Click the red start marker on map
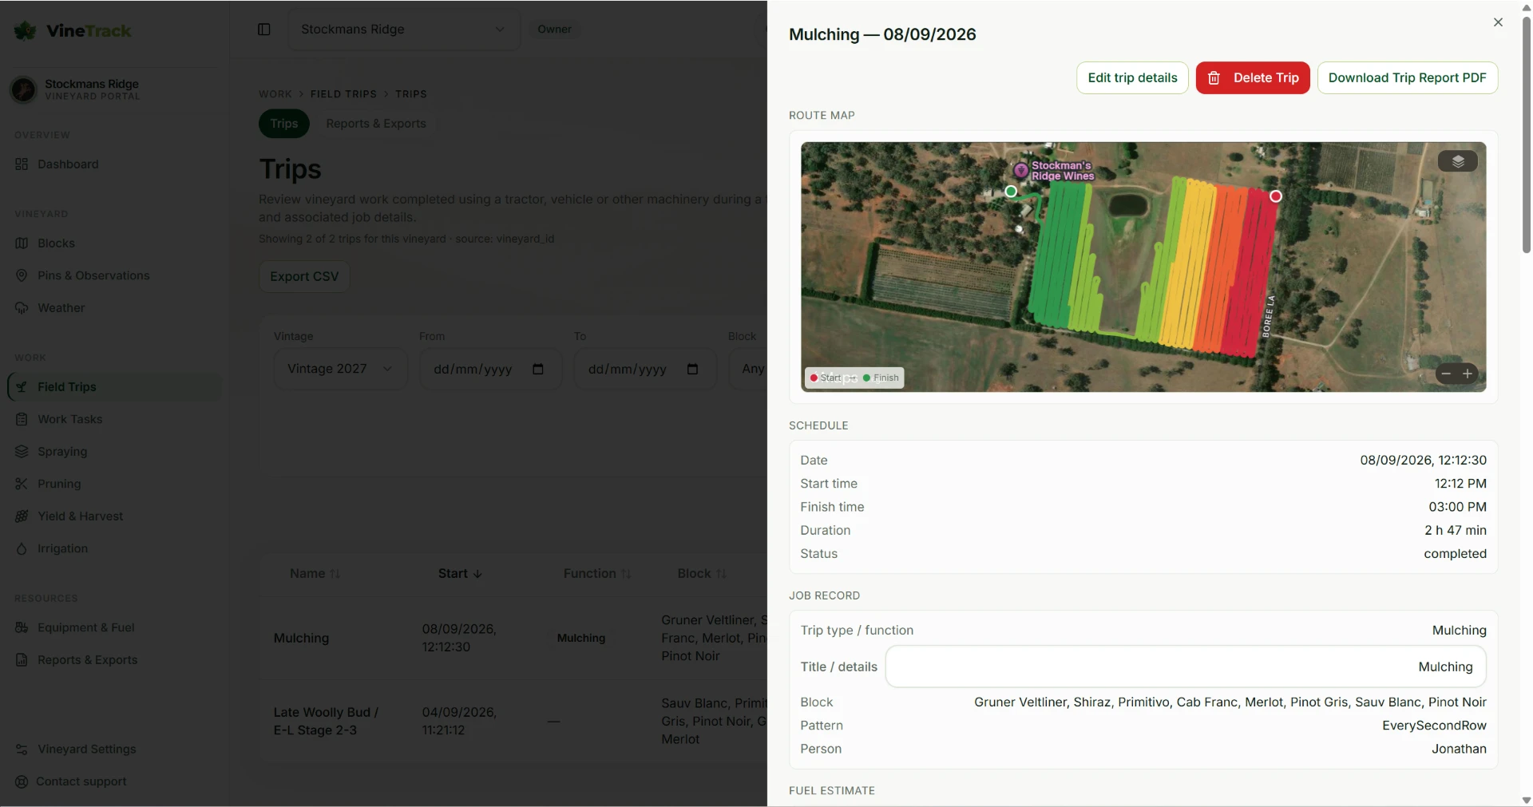The width and height of the screenshot is (1533, 807). point(1276,196)
